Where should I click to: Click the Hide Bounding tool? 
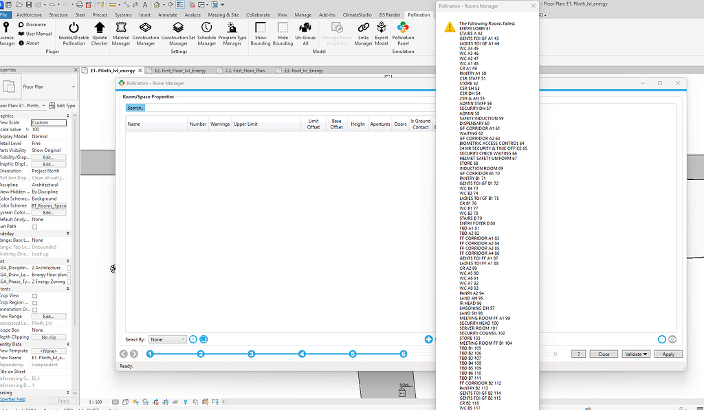pyautogui.click(x=283, y=33)
